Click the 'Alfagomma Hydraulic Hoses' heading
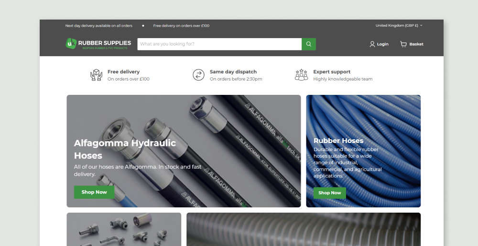Image resolution: width=478 pixels, height=246 pixels. [x=125, y=149]
